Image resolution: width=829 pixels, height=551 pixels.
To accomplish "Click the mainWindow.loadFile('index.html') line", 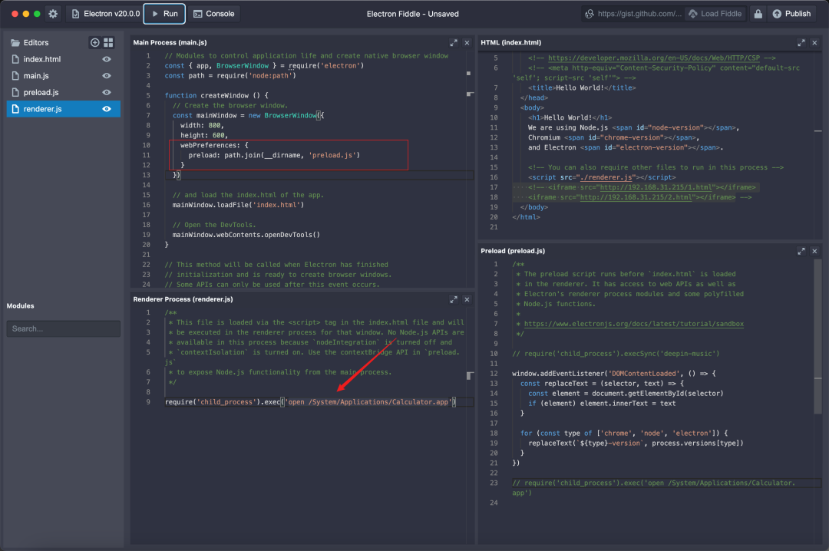I will pyautogui.click(x=238, y=205).
